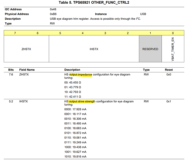Click the ZHSTX reset value 0x0
This screenshot has height=160, width=188.
pyautogui.click(x=169, y=74)
